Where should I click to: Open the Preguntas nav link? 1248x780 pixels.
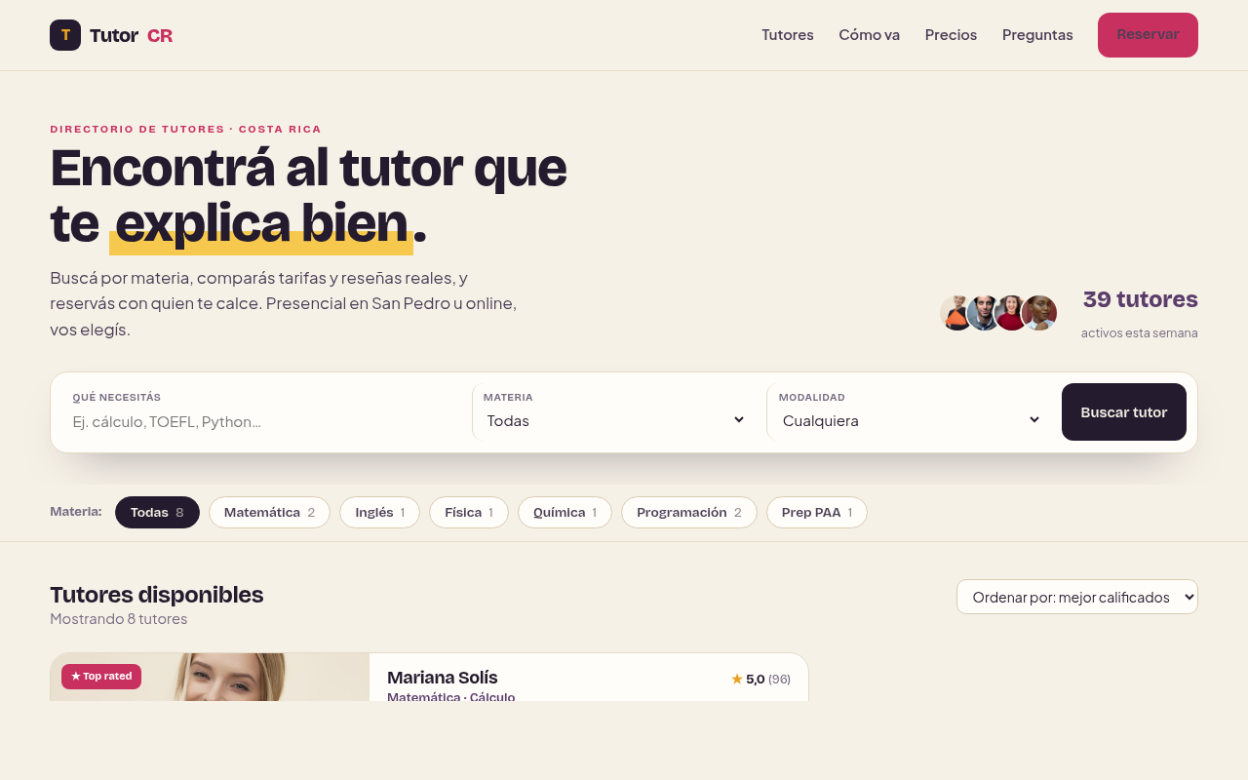tap(1037, 35)
